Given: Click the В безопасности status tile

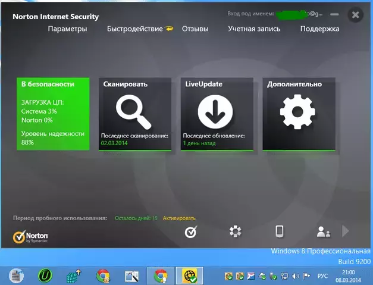Looking at the screenshot, I should click(53, 114).
